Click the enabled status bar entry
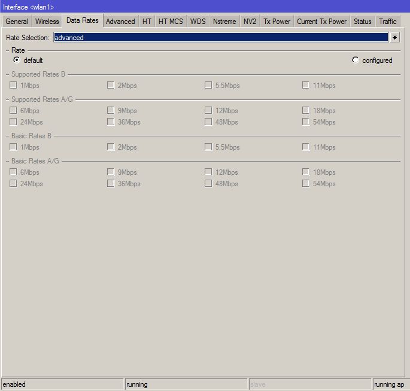This screenshot has width=410, height=391. pos(62,384)
